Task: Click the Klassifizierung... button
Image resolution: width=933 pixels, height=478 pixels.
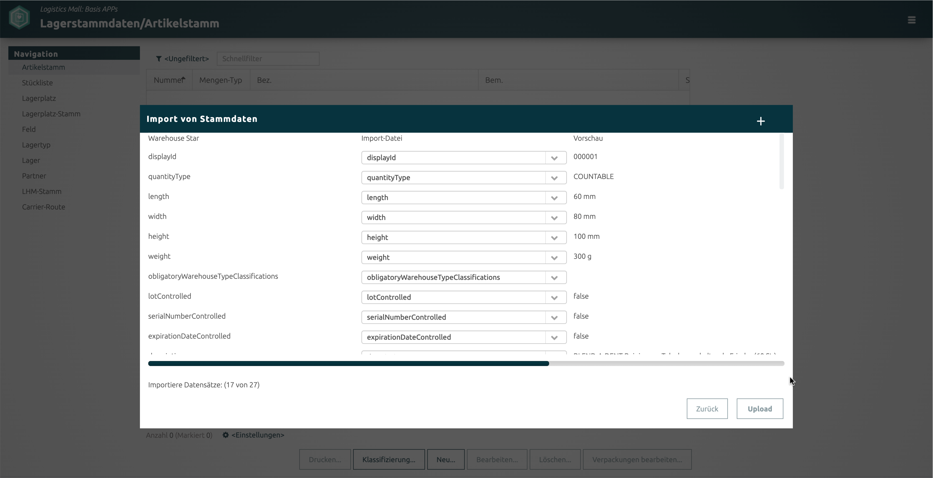Action: coord(389,459)
